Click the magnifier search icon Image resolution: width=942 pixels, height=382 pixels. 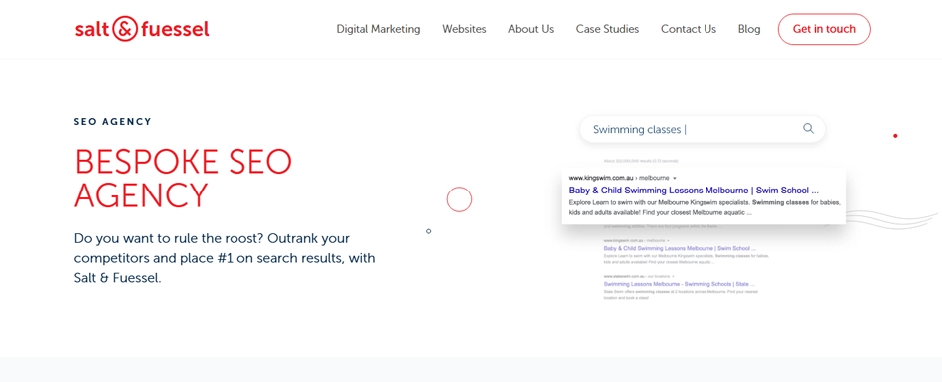click(x=808, y=128)
